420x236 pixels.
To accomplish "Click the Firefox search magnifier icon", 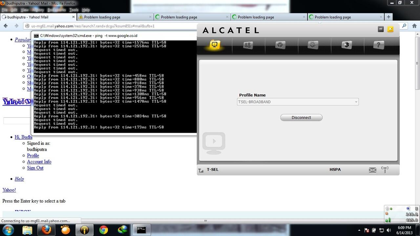I will (x=404, y=26).
